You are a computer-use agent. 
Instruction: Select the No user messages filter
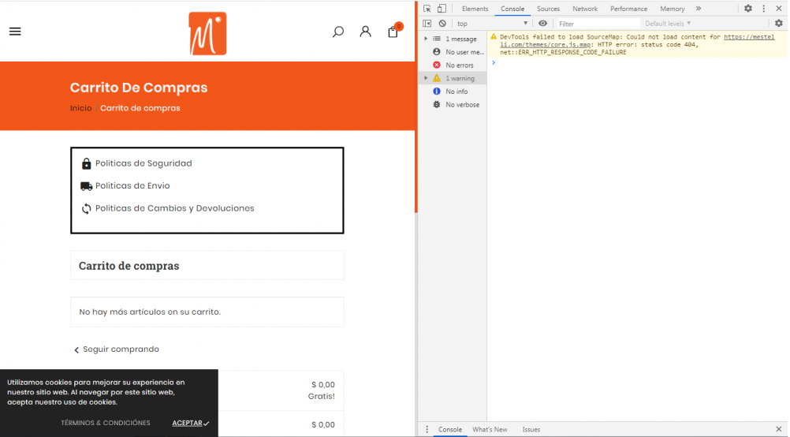pos(458,52)
